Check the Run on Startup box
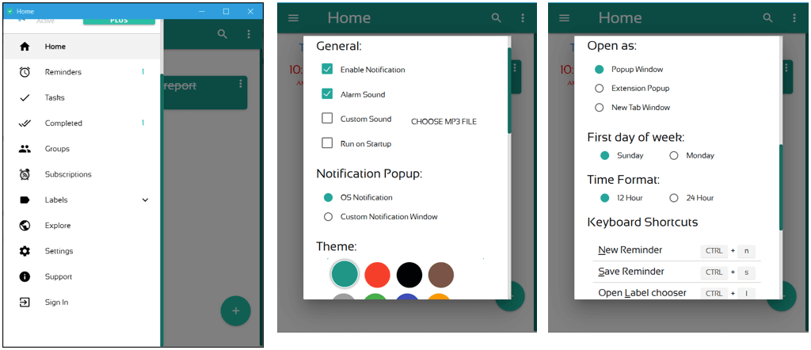 327,143
